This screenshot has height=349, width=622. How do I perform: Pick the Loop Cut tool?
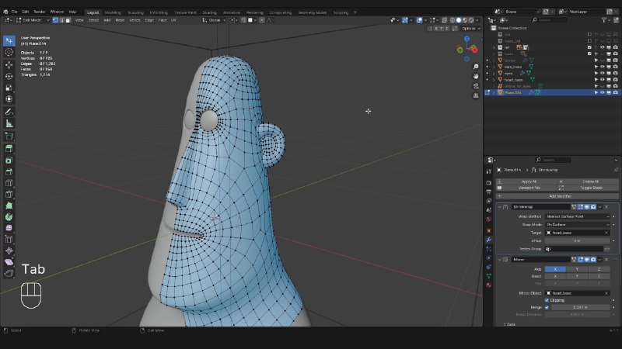coord(9,183)
